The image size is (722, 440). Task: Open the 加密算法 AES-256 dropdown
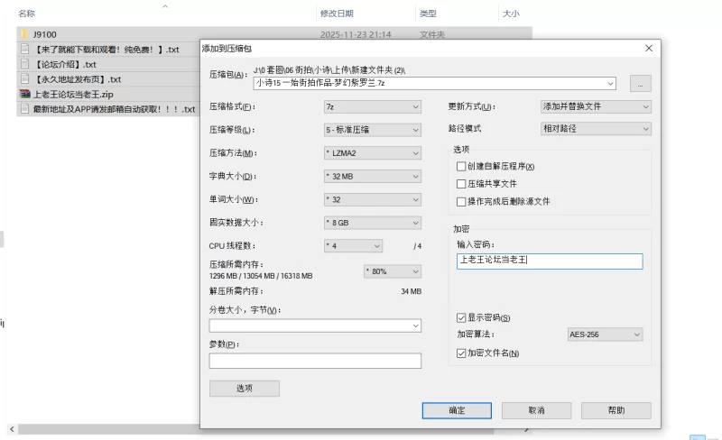click(x=604, y=335)
